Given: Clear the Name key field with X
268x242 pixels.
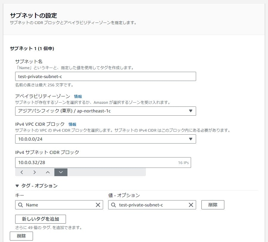Looking at the screenshot, I should pos(98,205).
